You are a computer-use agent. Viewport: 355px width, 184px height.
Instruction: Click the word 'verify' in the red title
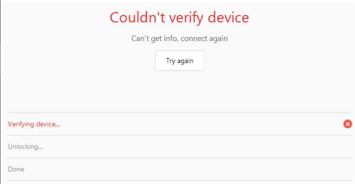point(185,18)
